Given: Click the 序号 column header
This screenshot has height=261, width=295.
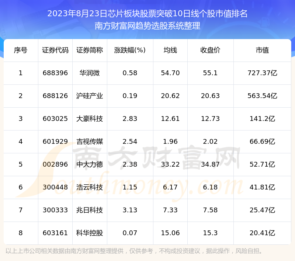Looking at the screenshot, I should [21, 50].
